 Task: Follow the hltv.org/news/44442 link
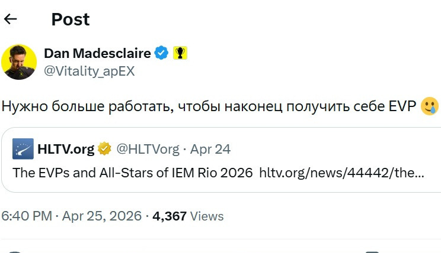point(341,174)
